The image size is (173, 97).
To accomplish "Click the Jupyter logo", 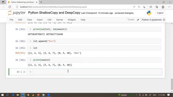I will (17, 13).
